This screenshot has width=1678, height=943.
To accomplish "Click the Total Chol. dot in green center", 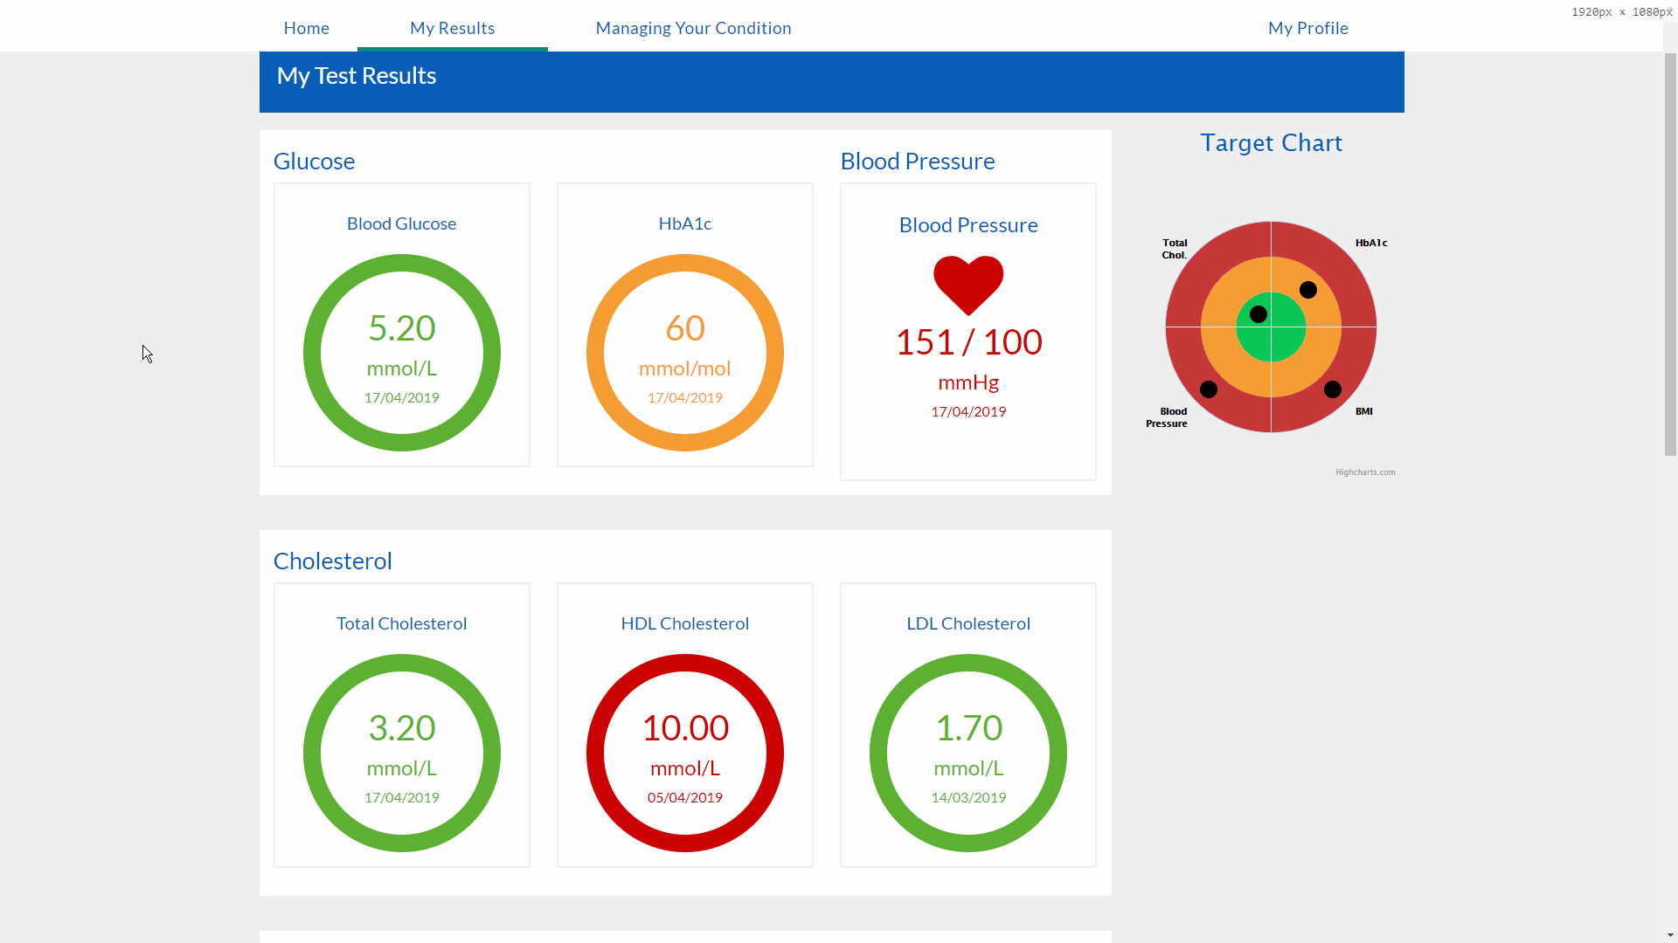I will click(1258, 314).
